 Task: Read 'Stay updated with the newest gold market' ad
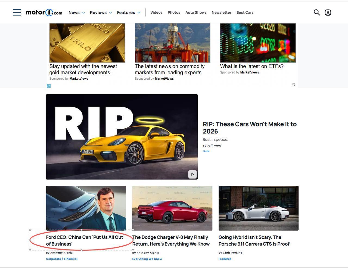[83, 69]
